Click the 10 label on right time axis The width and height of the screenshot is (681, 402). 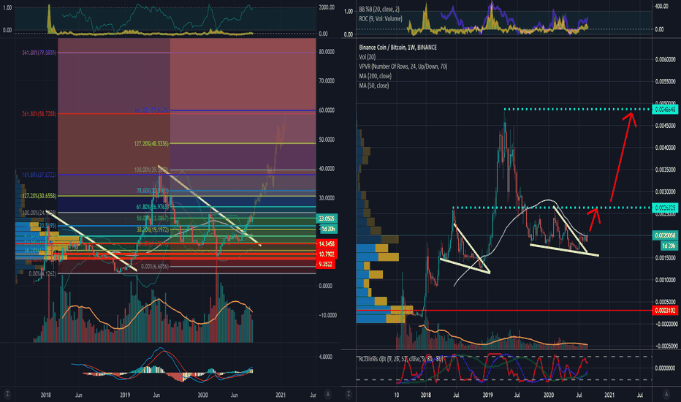point(397,395)
